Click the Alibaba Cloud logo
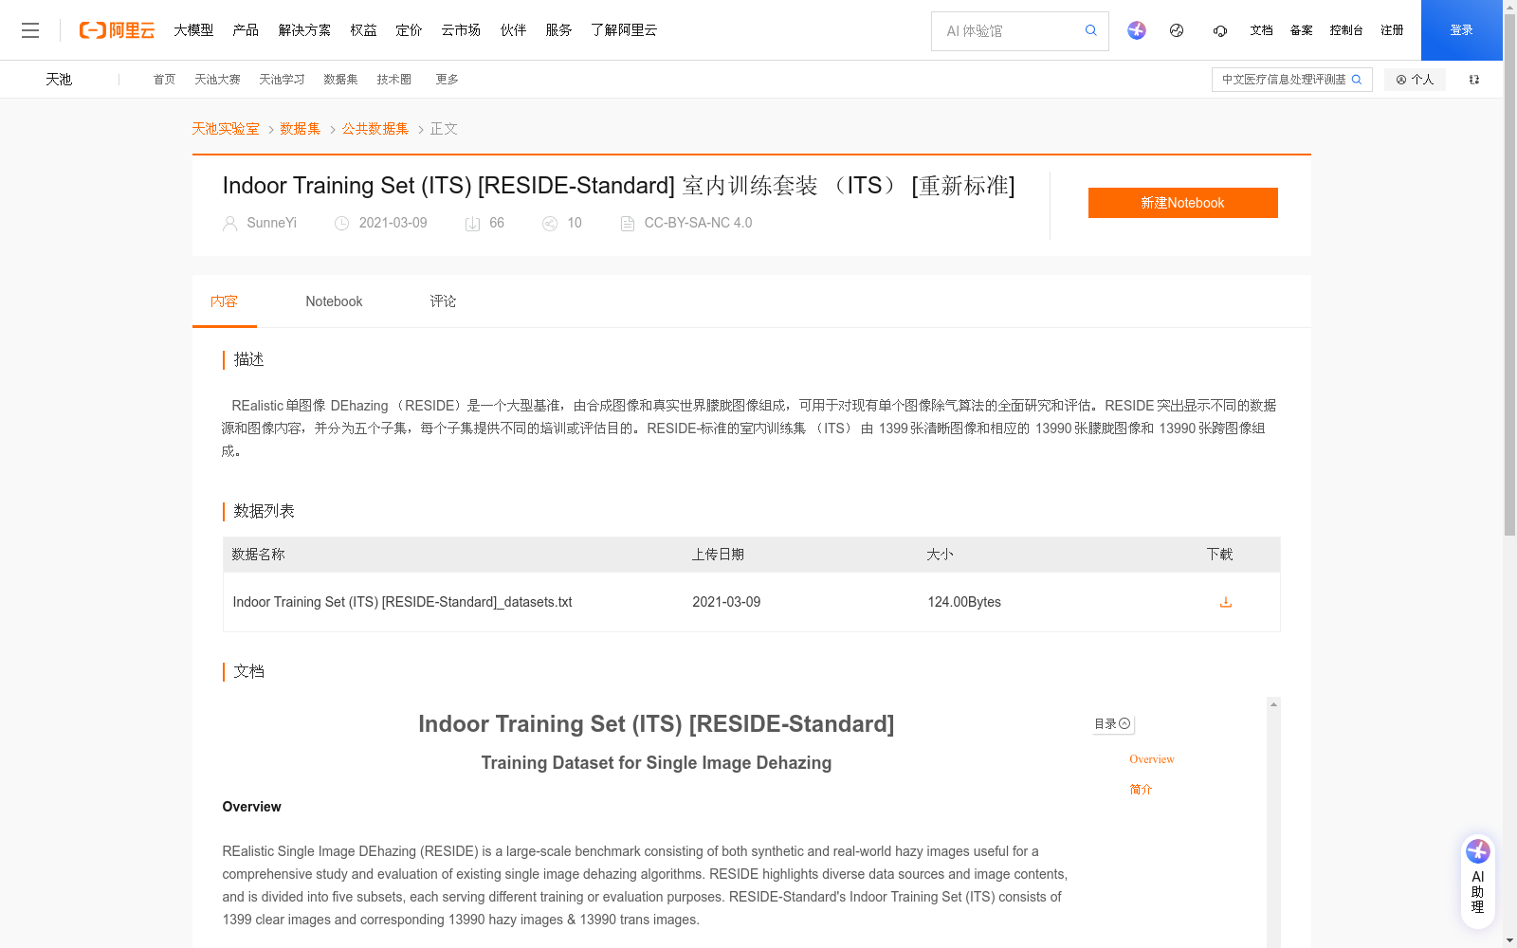1517x948 pixels. (x=117, y=30)
